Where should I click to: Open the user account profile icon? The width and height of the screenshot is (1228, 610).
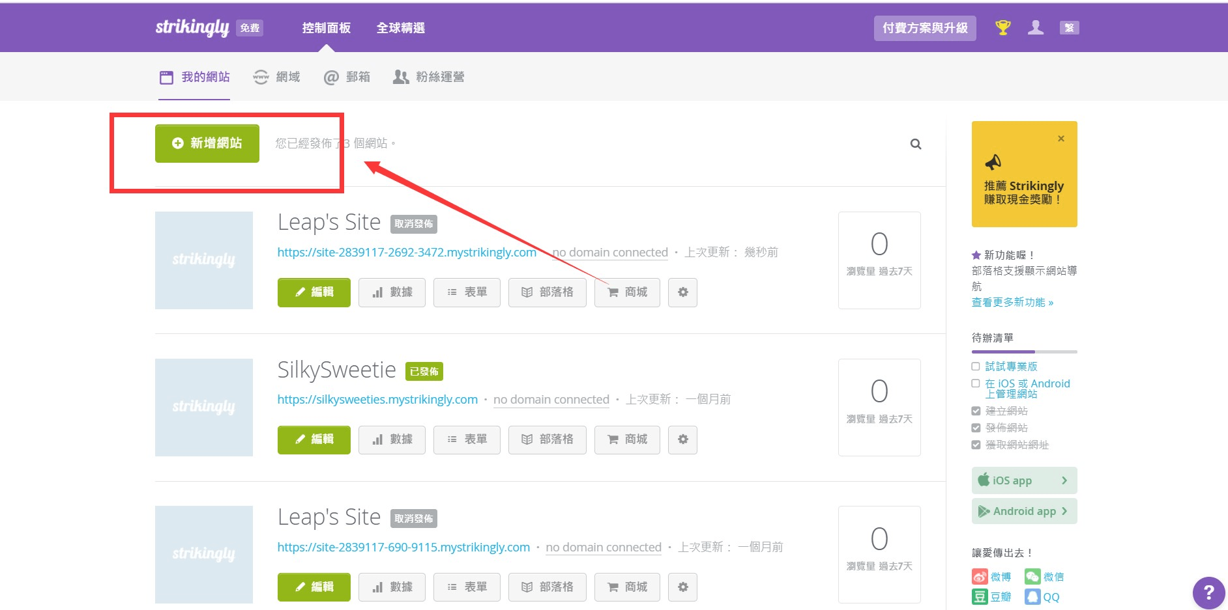tap(1035, 28)
